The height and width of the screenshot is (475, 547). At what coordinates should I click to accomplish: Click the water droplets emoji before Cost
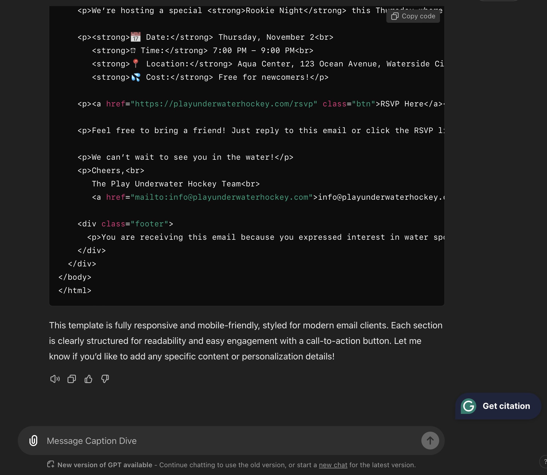(136, 77)
